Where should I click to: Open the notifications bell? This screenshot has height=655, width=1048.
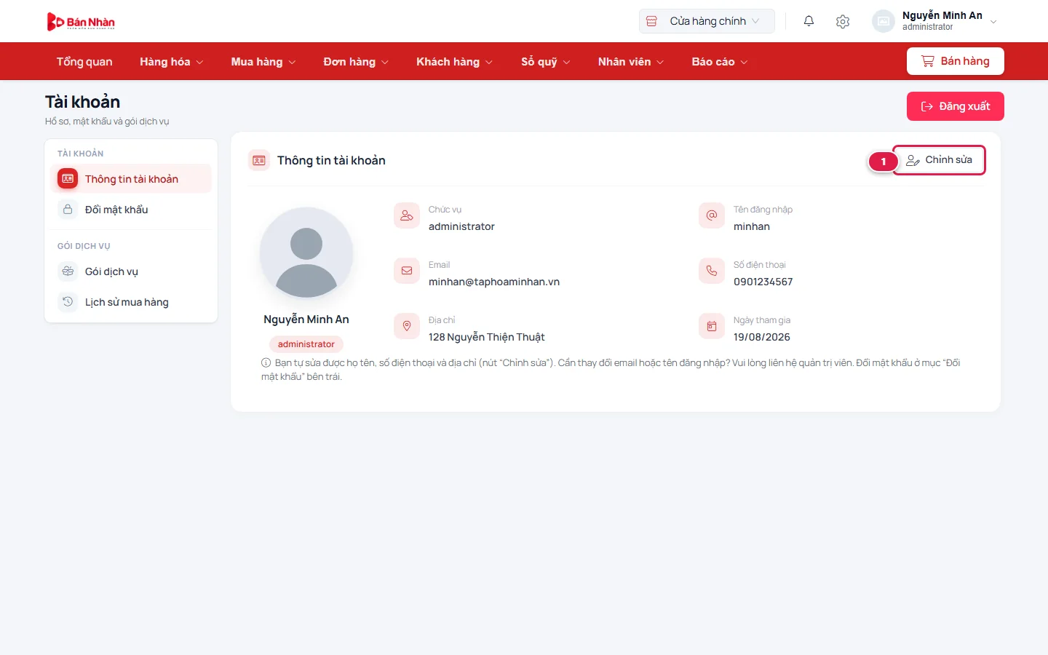point(809,21)
